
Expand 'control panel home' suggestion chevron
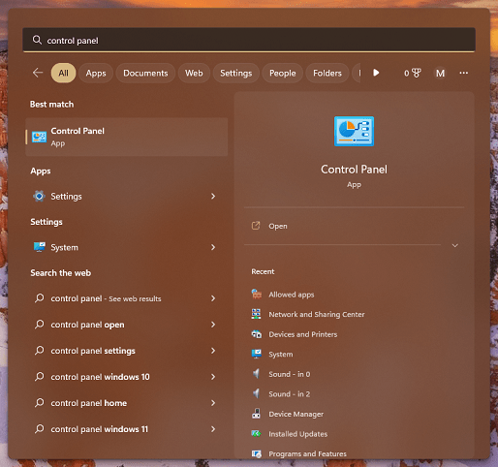point(213,403)
